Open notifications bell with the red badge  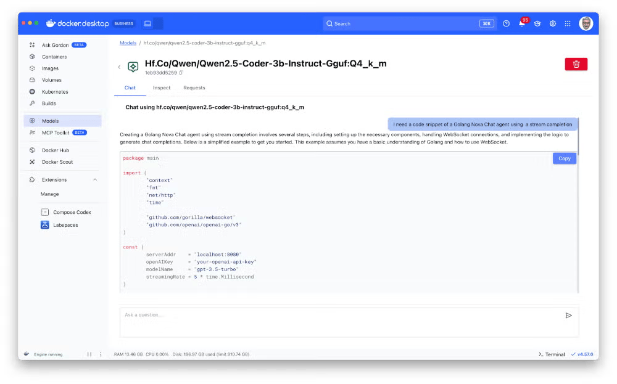coord(522,23)
